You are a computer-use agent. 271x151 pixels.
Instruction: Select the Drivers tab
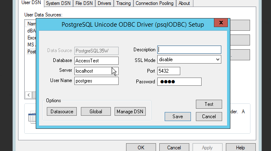point(104,3)
